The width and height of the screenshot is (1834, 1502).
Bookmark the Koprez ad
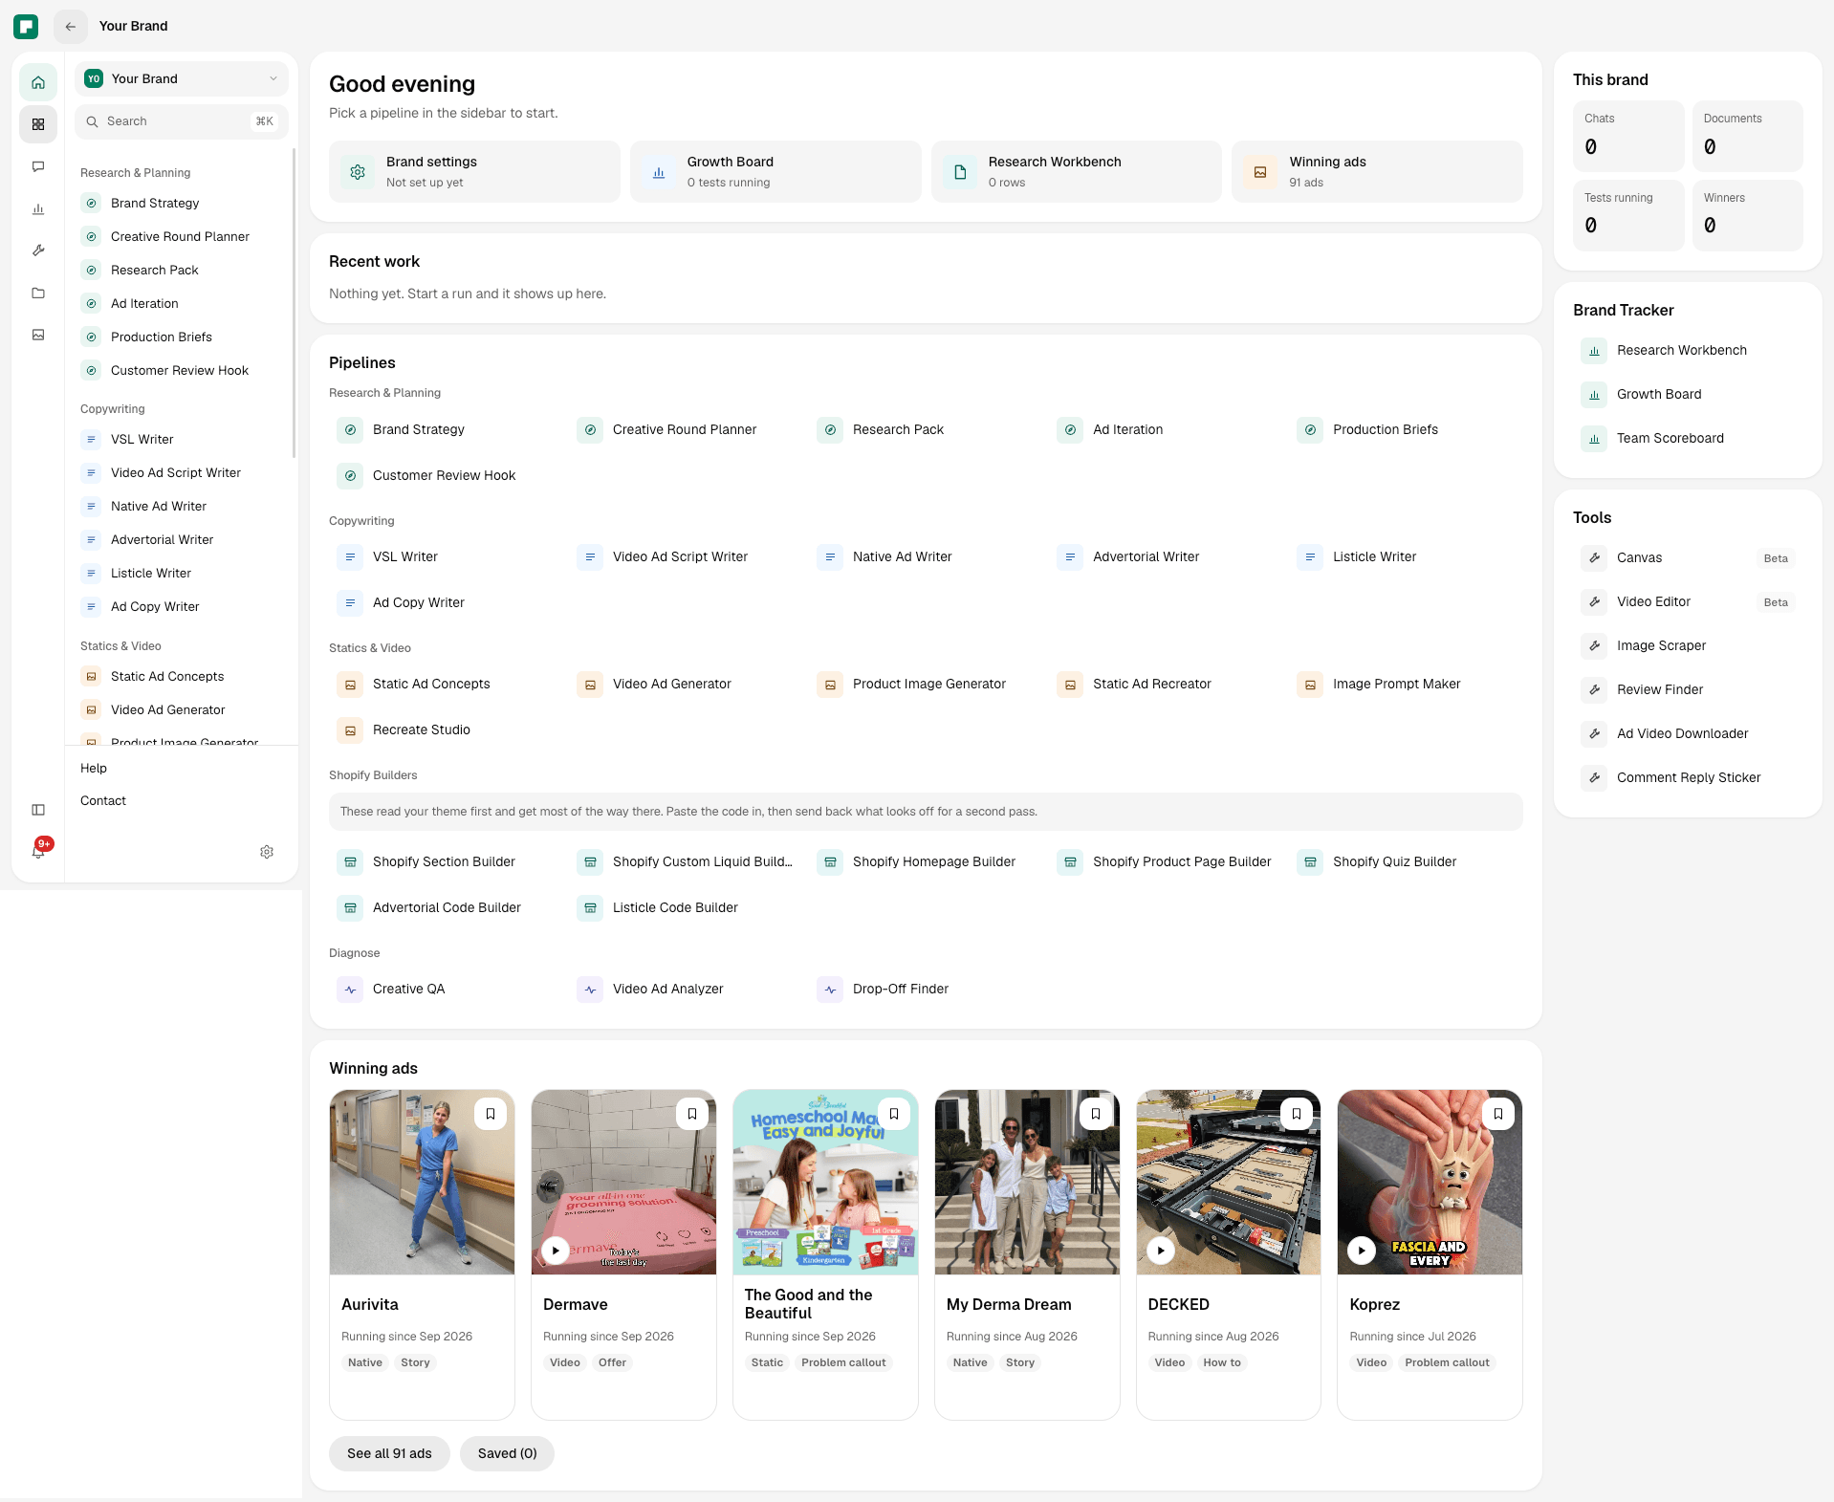(1498, 1114)
